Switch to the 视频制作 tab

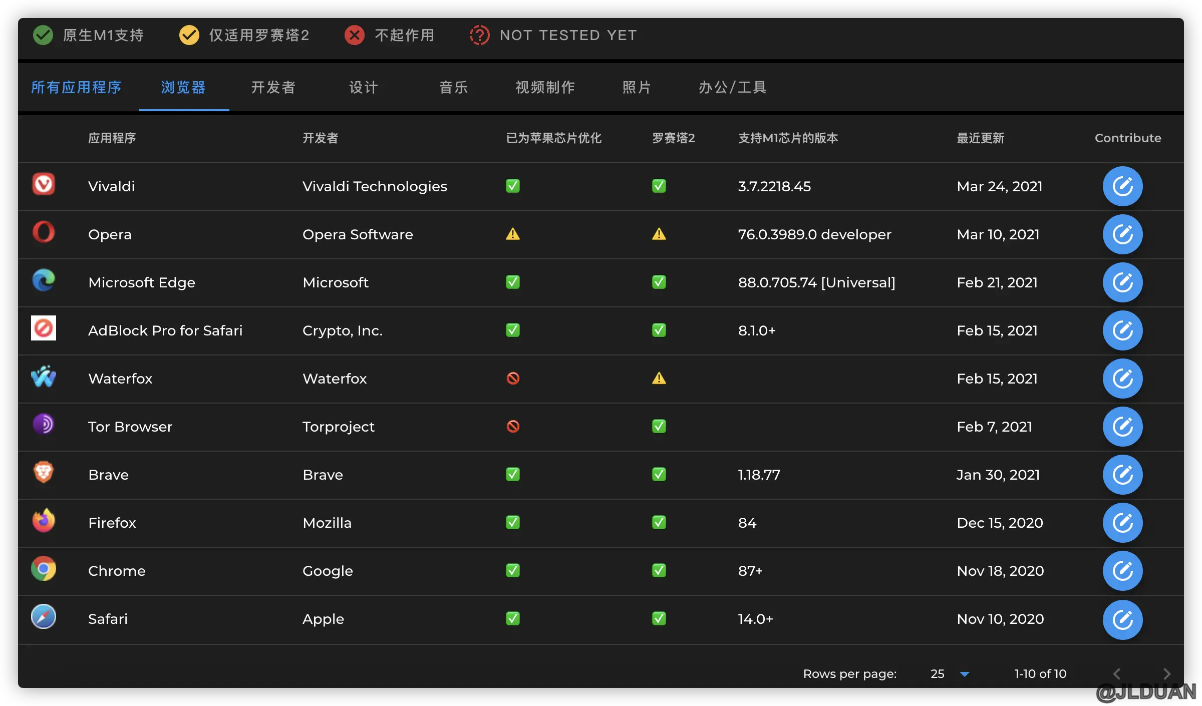click(545, 88)
